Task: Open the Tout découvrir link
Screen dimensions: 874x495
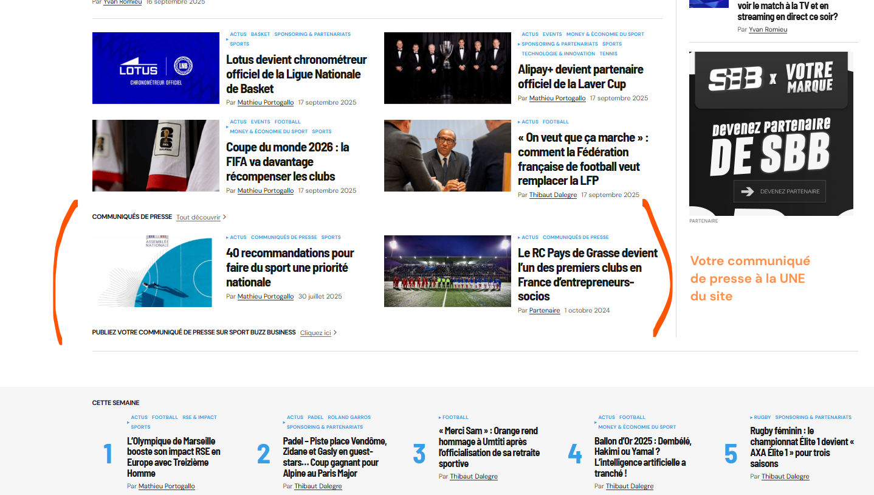Action: [x=198, y=217]
